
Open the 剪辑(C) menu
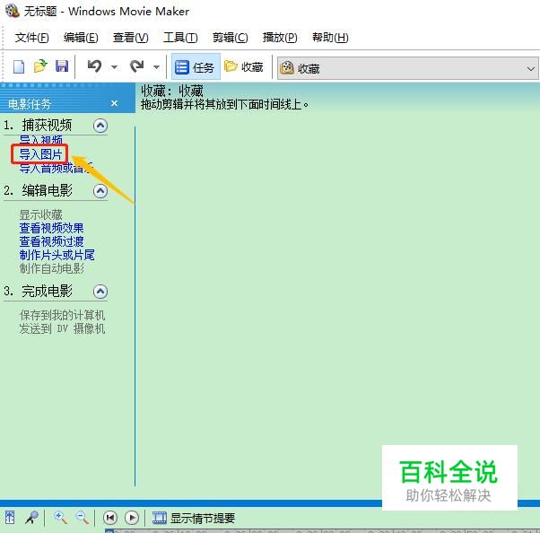click(230, 37)
